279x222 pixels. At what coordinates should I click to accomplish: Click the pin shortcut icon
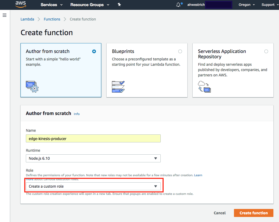tap(119, 5)
